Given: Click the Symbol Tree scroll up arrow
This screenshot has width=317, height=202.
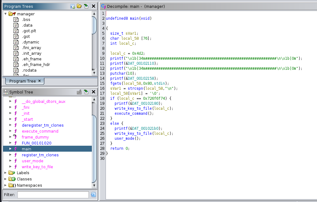Looking at the screenshot, I should pyautogui.click(x=94, y=99).
